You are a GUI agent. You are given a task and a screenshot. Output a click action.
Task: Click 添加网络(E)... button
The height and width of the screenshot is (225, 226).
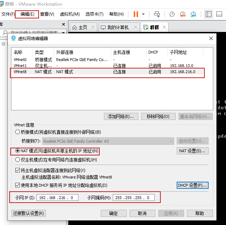pos(121,116)
